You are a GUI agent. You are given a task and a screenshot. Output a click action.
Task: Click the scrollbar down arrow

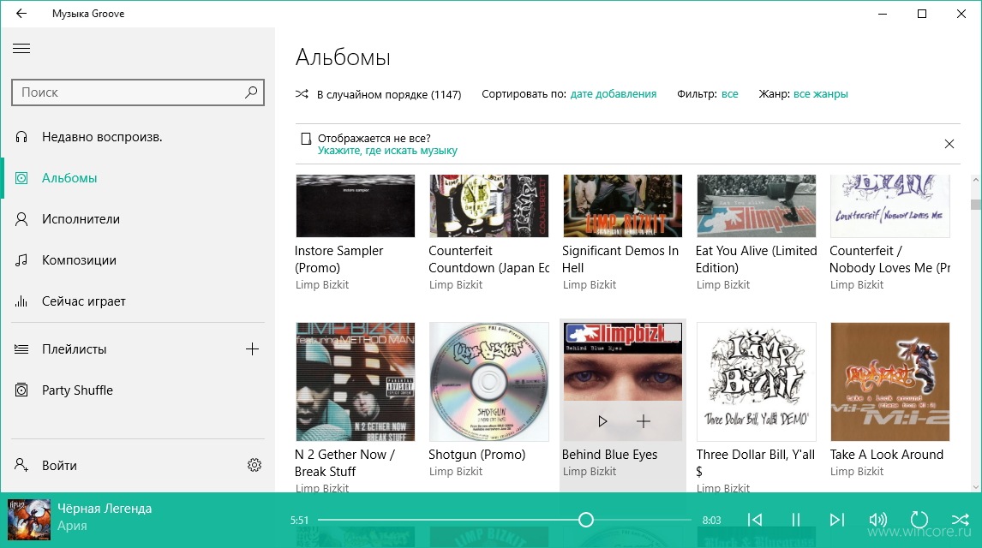point(975,486)
